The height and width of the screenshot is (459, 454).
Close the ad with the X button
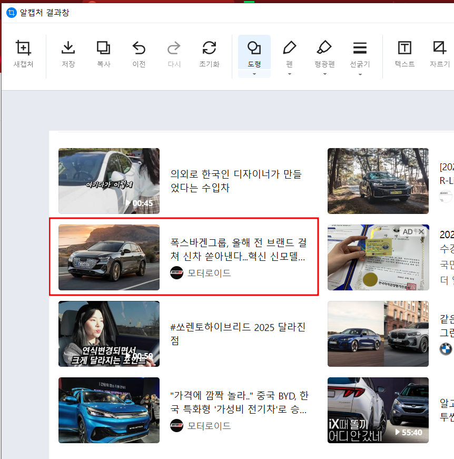pos(421,232)
